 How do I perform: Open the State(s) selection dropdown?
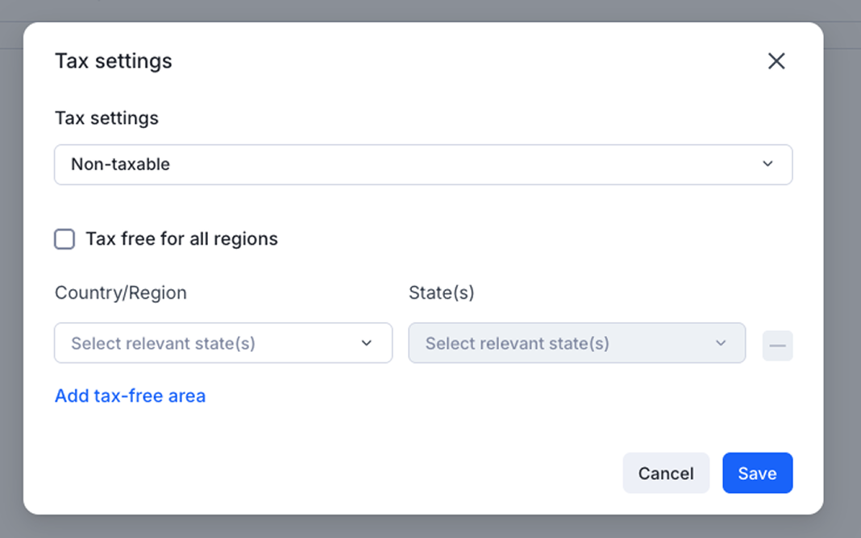[576, 343]
